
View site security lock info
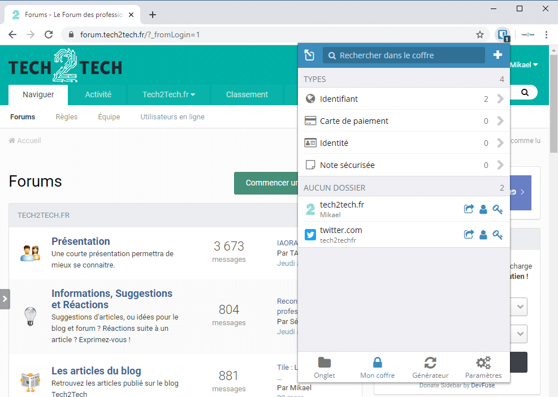[x=71, y=34]
